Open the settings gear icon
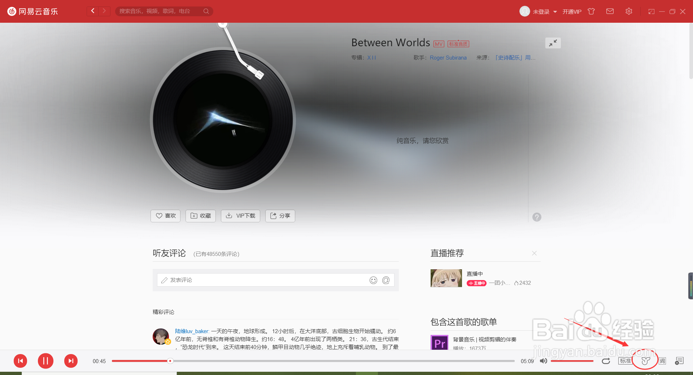The width and height of the screenshot is (693, 375). (x=629, y=11)
